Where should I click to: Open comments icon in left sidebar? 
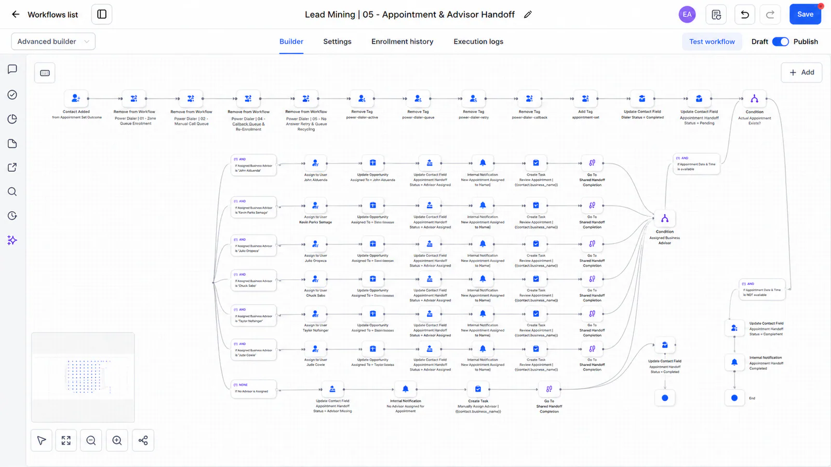pos(12,70)
